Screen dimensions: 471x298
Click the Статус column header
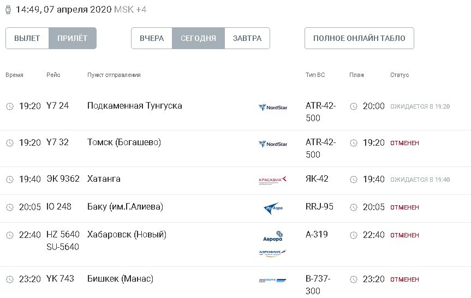click(400, 75)
